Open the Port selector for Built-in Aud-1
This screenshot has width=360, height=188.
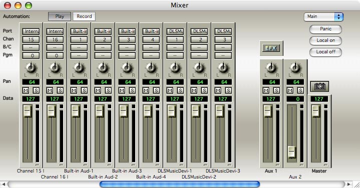[79, 31]
